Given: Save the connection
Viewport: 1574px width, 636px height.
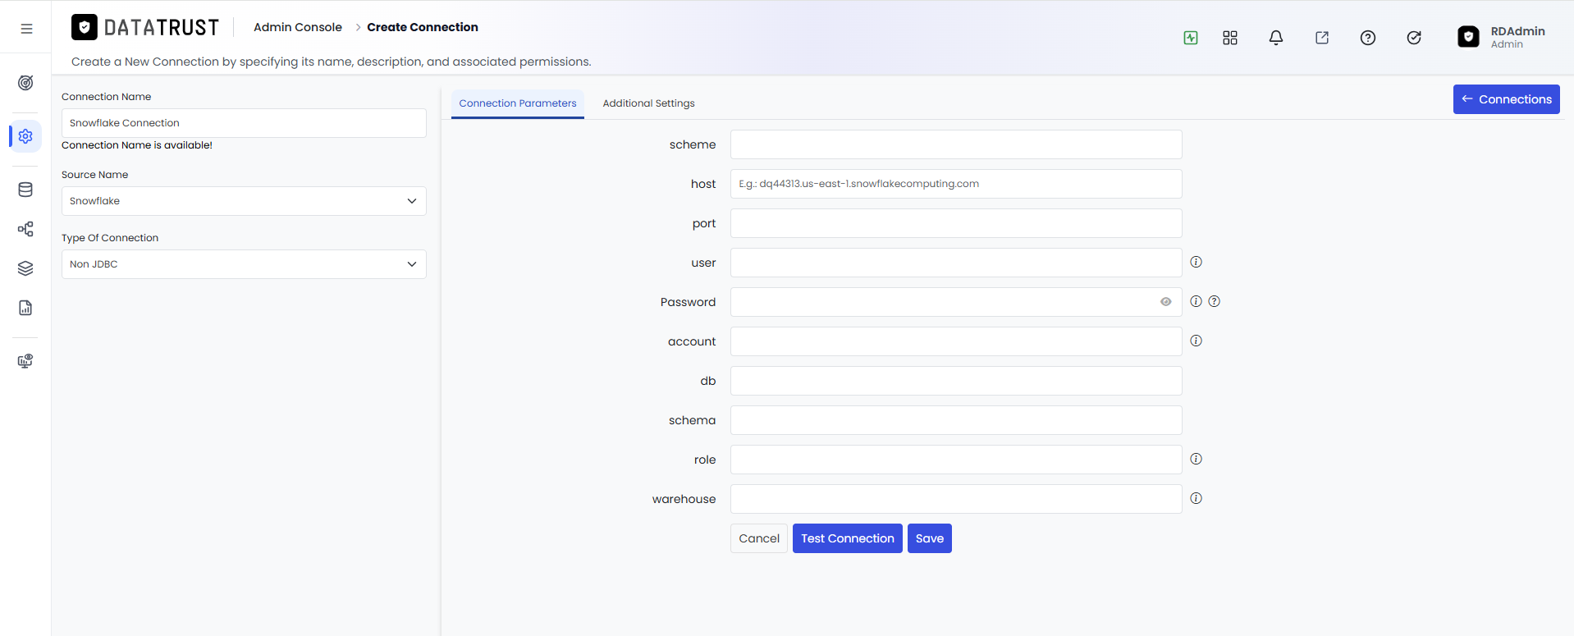Looking at the screenshot, I should (x=930, y=538).
